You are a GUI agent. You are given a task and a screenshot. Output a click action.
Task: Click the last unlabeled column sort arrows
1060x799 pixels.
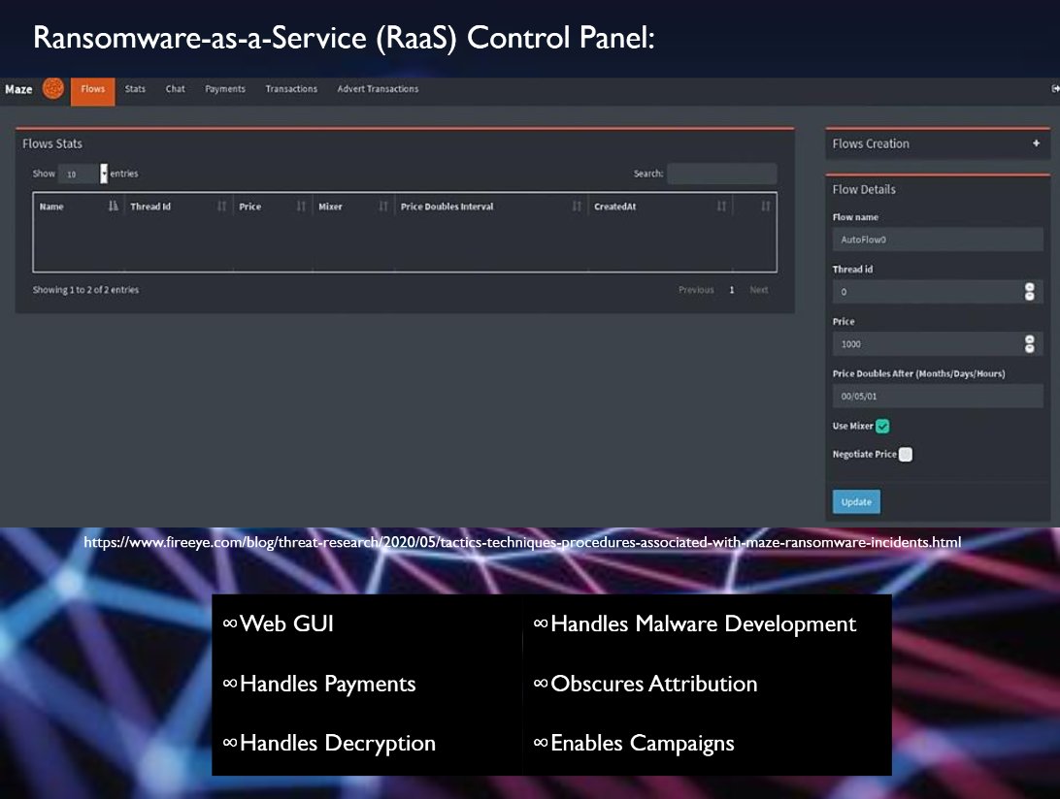pyautogui.click(x=765, y=206)
